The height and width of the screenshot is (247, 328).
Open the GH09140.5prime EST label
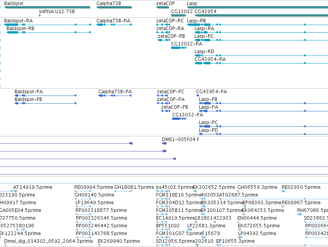click(x=94, y=195)
